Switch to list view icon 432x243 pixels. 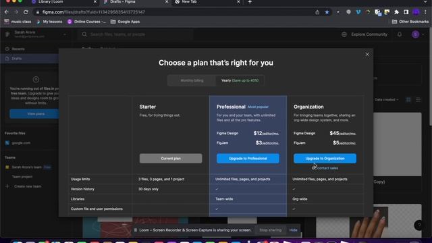pos(418,100)
